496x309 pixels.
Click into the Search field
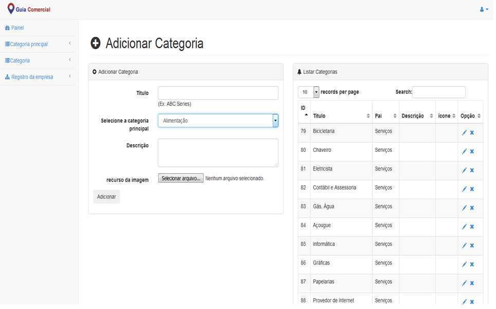(438, 92)
